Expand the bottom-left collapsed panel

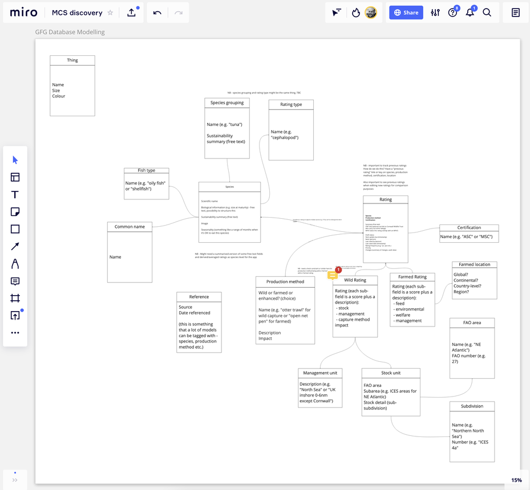[15, 480]
